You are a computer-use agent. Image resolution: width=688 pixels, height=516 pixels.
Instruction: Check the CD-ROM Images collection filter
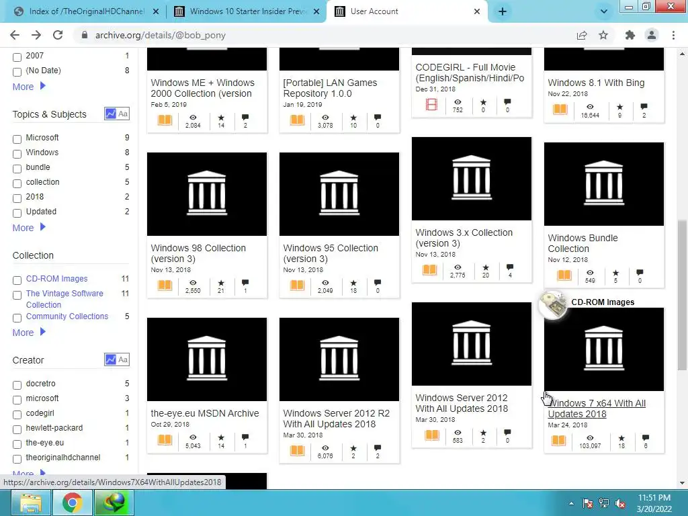(x=17, y=280)
